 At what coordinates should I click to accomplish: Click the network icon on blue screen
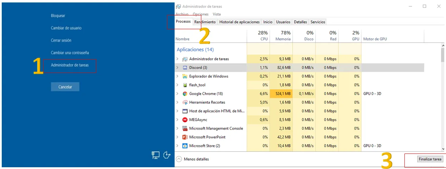pyautogui.click(x=156, y=155)
